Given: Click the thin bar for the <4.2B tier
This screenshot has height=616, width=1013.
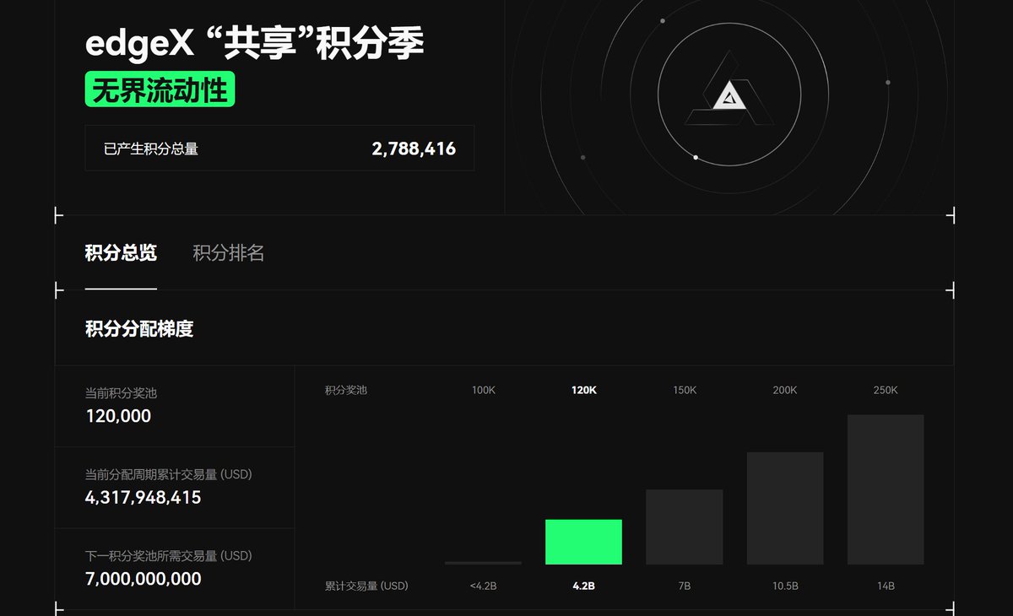Looking at the screenshot, I should [x=483, y=563].
